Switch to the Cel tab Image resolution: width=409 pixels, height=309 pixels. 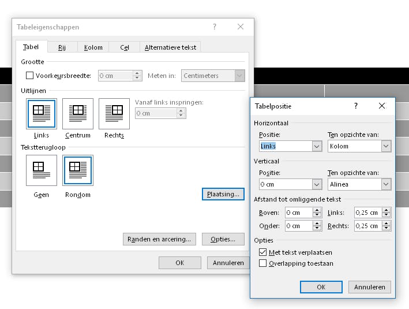(x=125, y=47)
